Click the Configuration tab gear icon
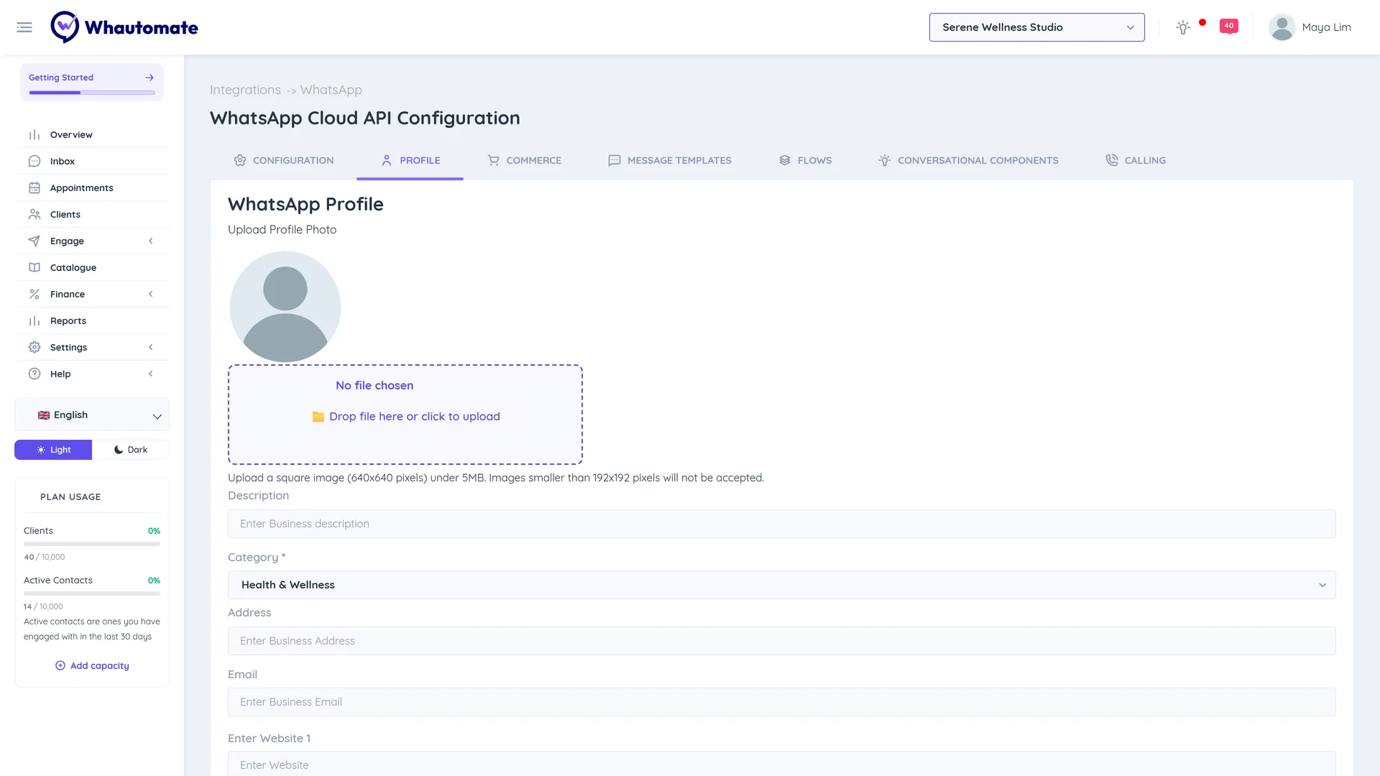The image size is (1380, 776). [x=240, y=160]
